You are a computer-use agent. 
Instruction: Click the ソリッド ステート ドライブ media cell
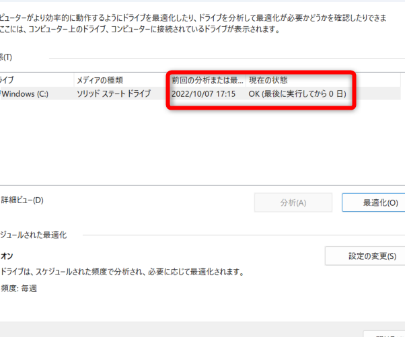113,94
